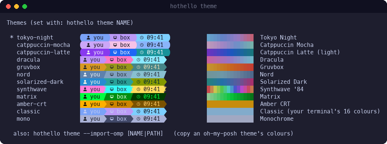Click the Synthwave '84 palette strip
387x144 pixels.
point(230,89)
